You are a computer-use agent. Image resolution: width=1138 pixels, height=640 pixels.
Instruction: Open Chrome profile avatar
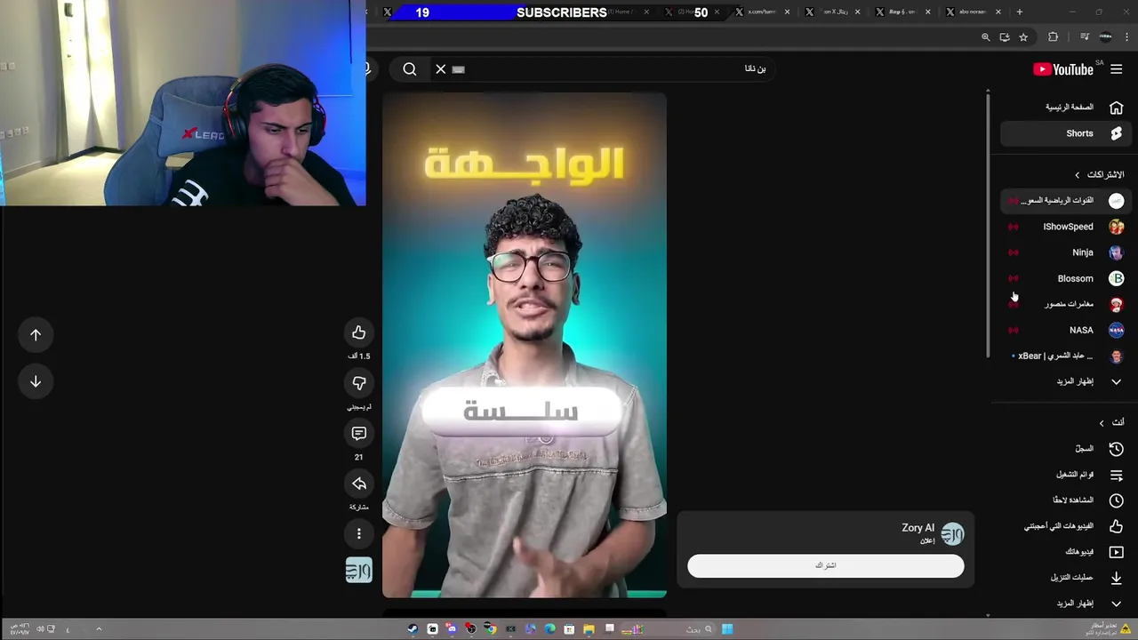click(1106, 37)
